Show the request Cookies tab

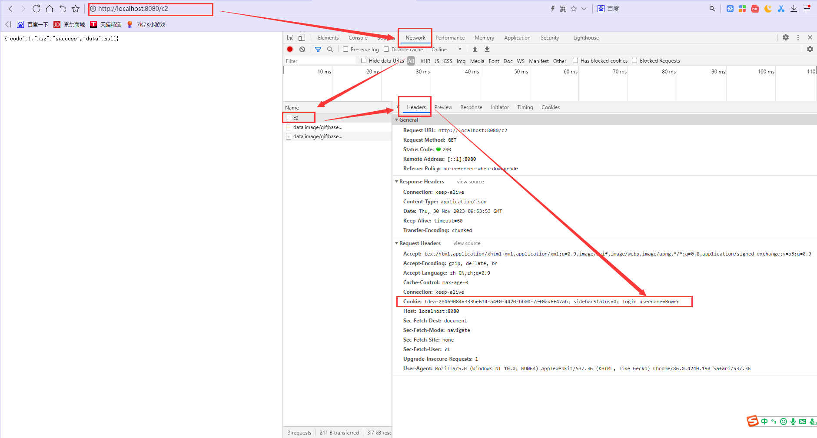click(x=551, y=107)
